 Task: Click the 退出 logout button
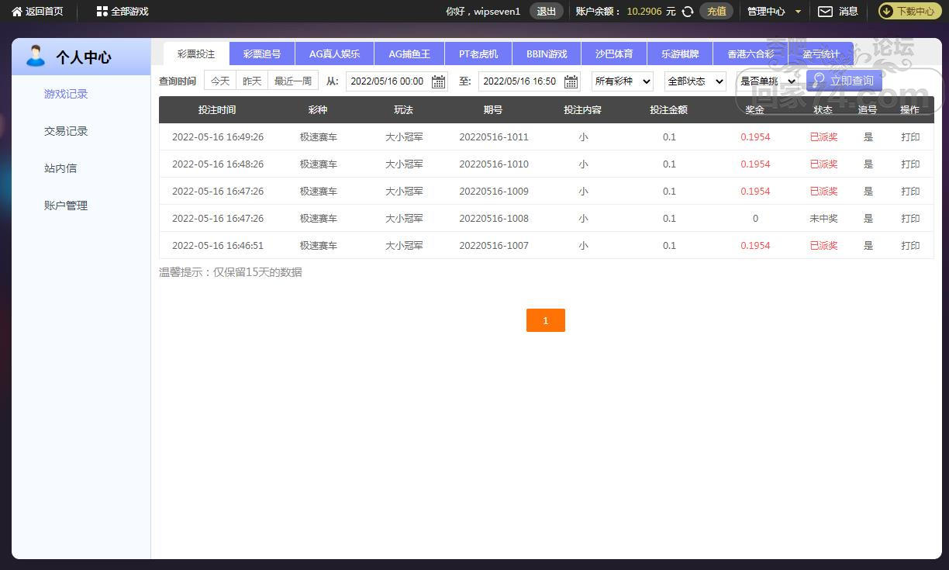[x=547, y=12]
